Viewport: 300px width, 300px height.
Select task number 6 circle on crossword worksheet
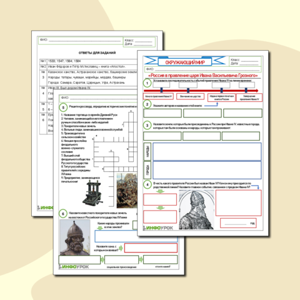click(x=63, y=214)
